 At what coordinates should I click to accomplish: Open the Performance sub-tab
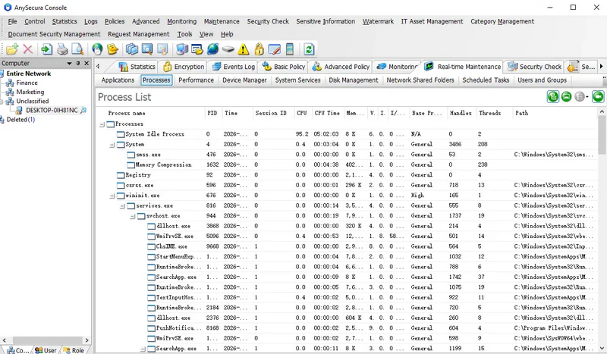[196, 80]
